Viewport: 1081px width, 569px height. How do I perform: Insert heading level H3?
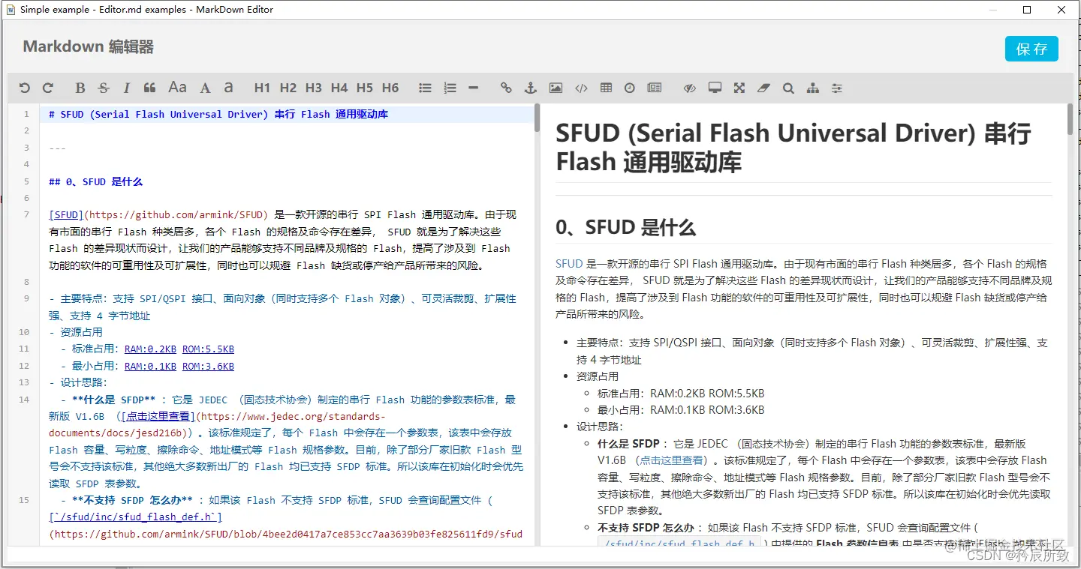click(x=314, y=88)
